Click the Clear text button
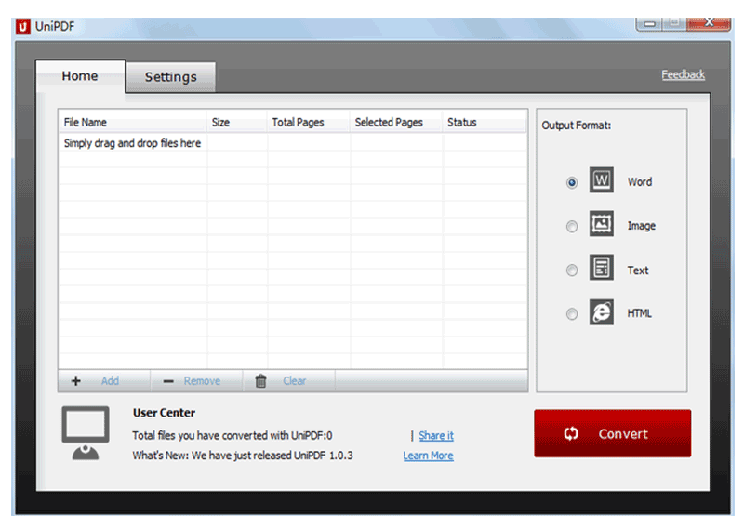 294,381
